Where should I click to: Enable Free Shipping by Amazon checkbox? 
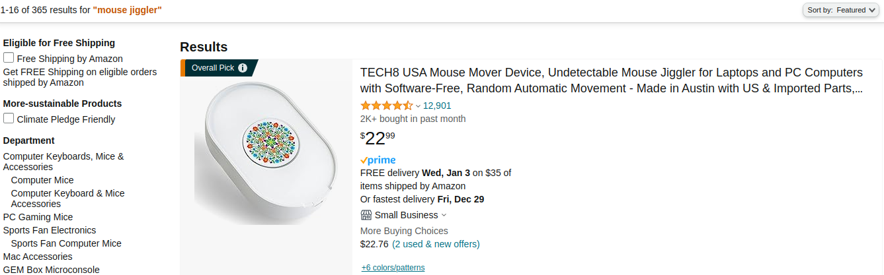[9, 58]
